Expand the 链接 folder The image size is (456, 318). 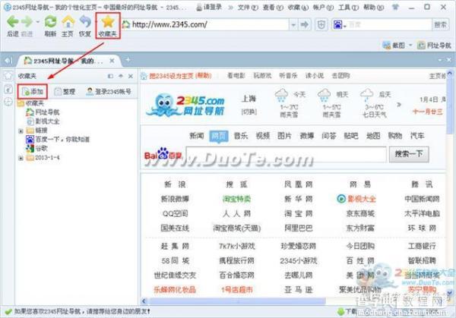(21, 131)
